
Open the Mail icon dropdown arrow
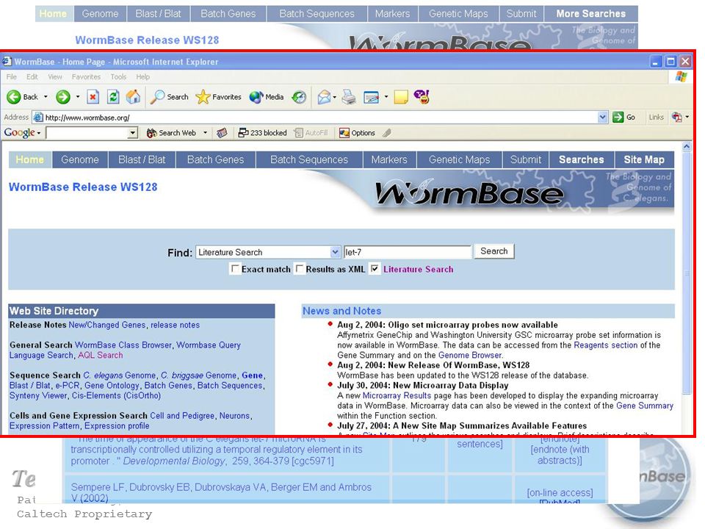(335, 97)
